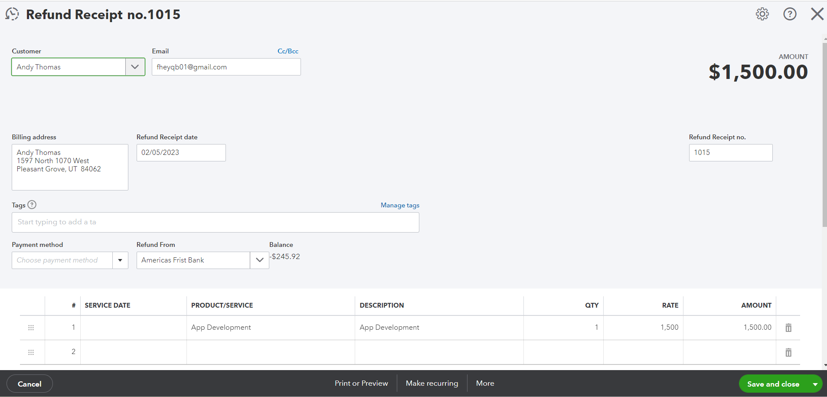Delete line 1 with trash icon
Screen dimensions: 827x397
(x=788, y=328)
